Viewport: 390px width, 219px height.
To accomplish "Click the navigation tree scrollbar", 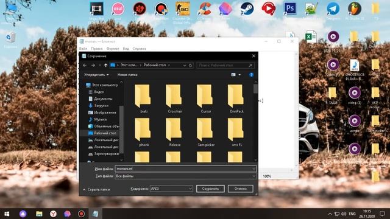I will [x=121, y=129].
